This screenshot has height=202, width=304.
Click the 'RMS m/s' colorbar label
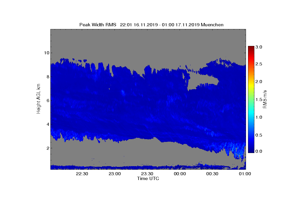pos(265,99)
